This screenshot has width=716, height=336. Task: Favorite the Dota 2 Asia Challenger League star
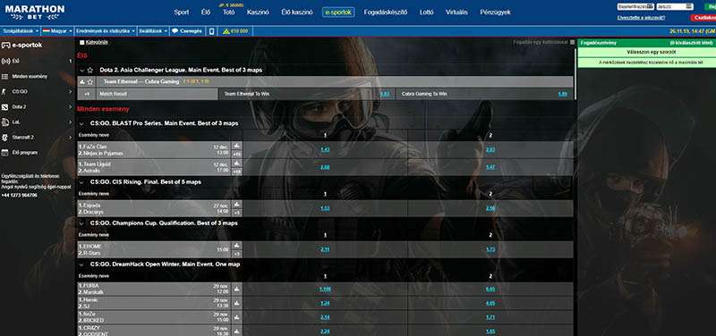(x=90, y=71)
